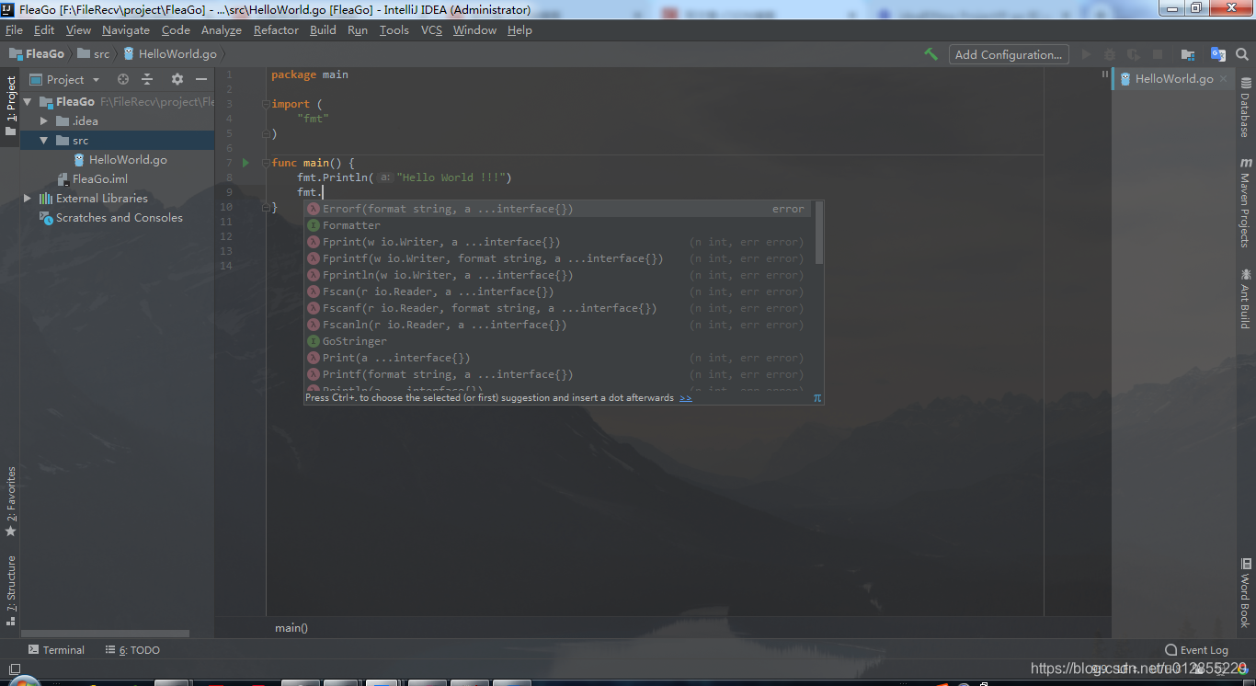Toggle the 1: Project side tab

[11, 106]
